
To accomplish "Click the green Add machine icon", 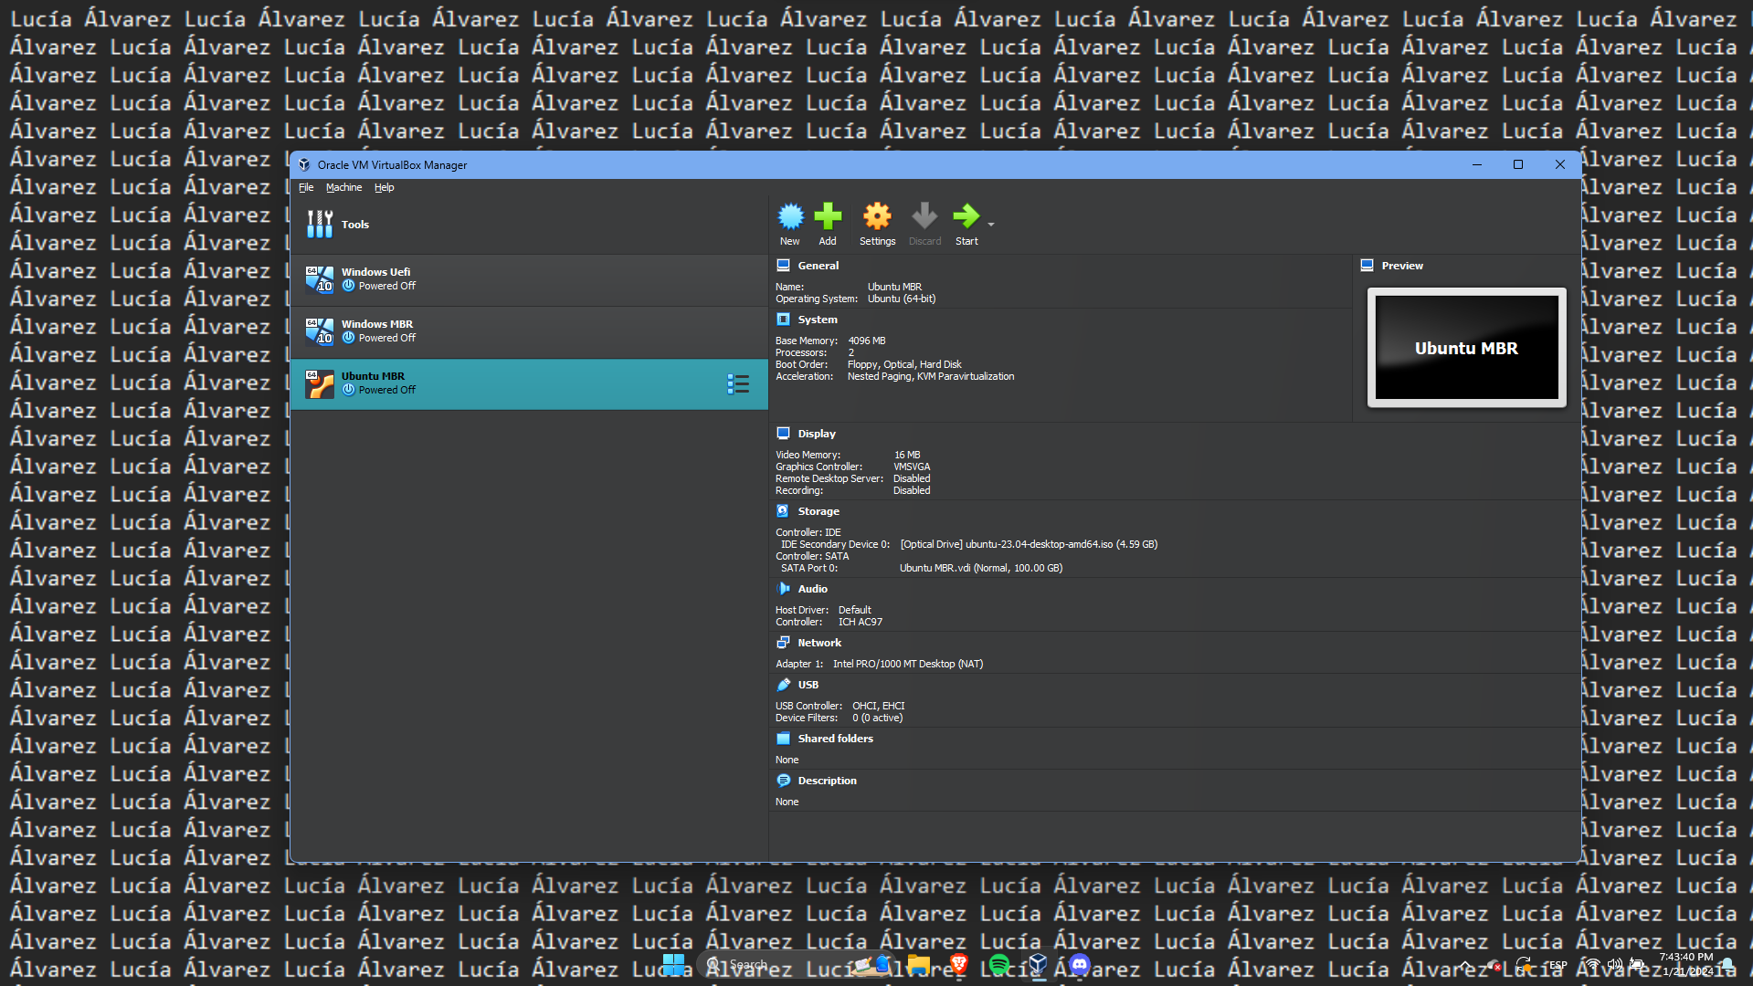I will tap(828, 217).
